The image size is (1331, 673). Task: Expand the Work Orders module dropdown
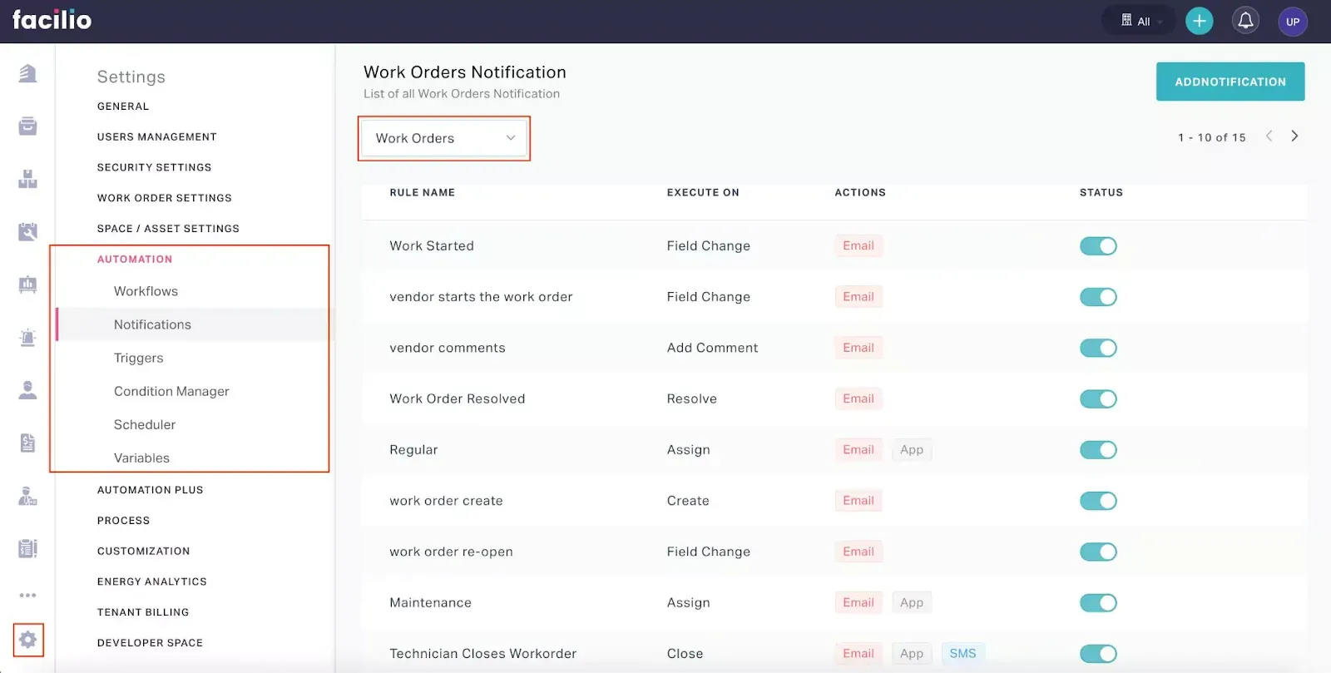[444, 138]
